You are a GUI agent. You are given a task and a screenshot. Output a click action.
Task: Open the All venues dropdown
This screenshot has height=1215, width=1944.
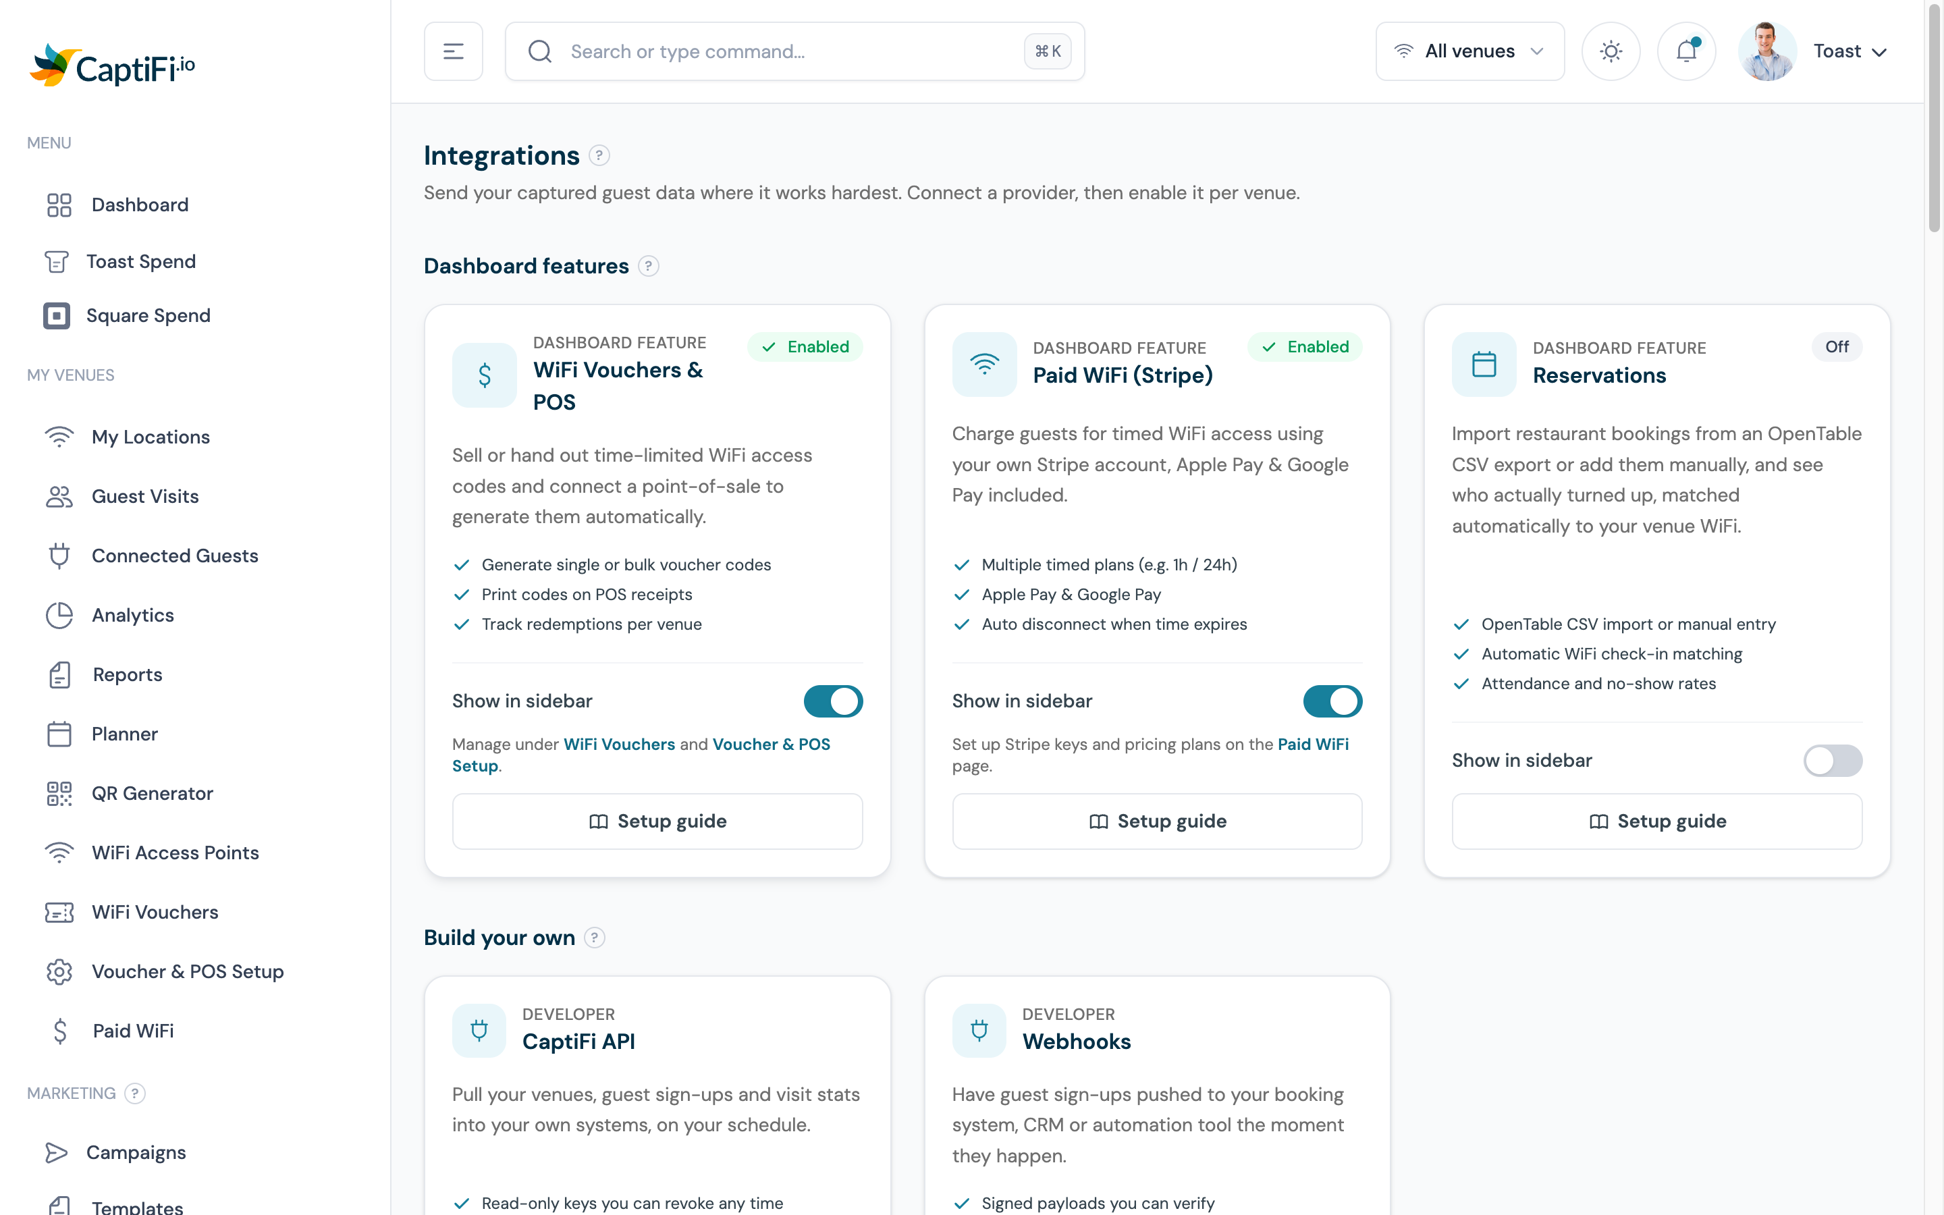coord(1469,51)
